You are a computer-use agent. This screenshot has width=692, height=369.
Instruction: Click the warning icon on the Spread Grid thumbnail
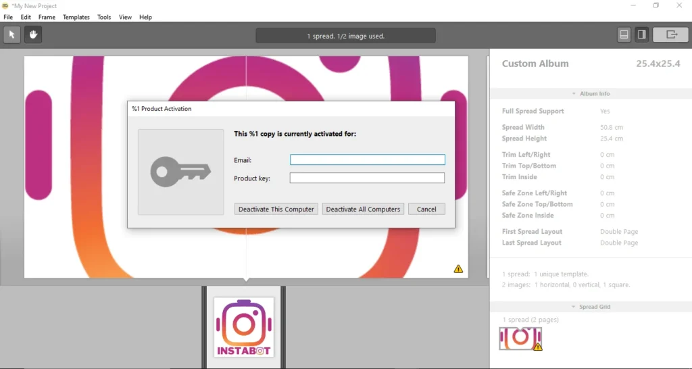click(x=537, y=347)
